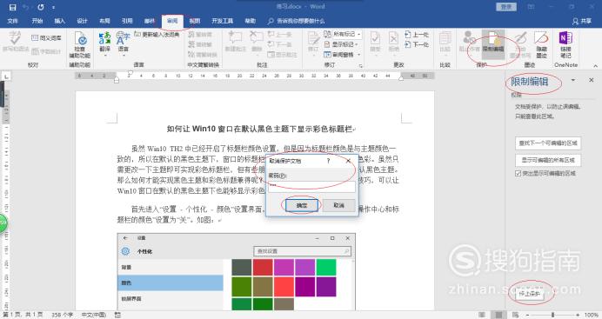Screen dimensions: 602x319
Task: Open ribbon display options icon in title bar
Action: point(532,6)
